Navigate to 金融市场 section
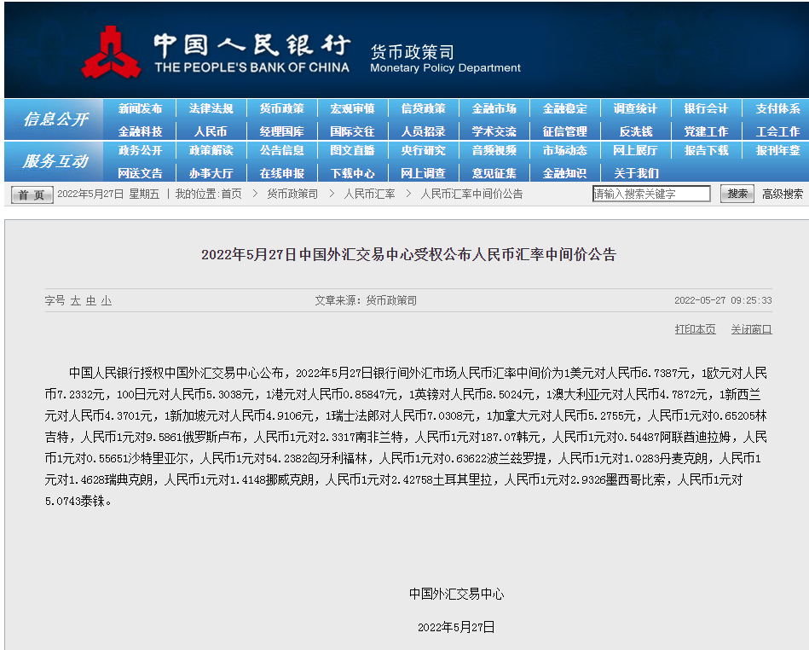809x650 pixels. pyautogui.click(x=494, y=109)
